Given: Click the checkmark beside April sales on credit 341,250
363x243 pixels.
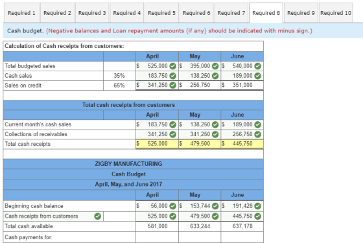Looking at the screenshot, I should click(x=172, y=85).
